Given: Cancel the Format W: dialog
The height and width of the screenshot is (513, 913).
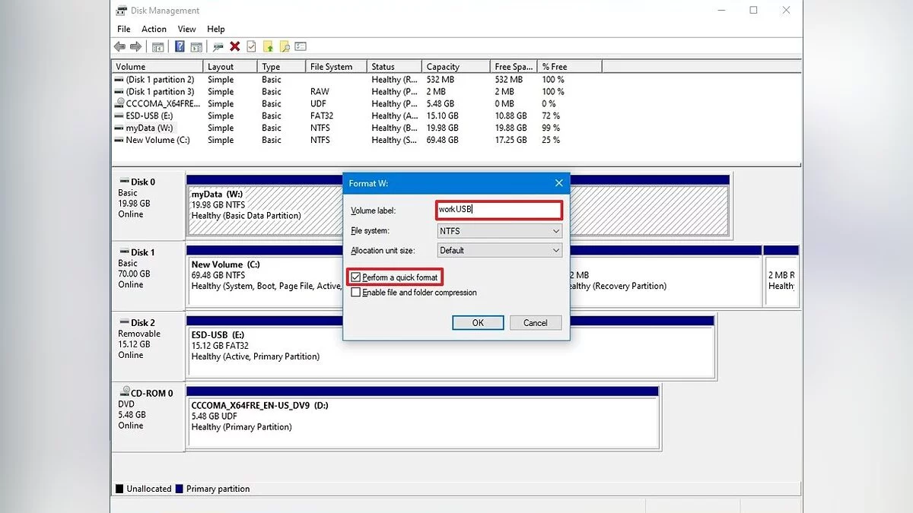Looking at the screenshot, I should [535, 323].
